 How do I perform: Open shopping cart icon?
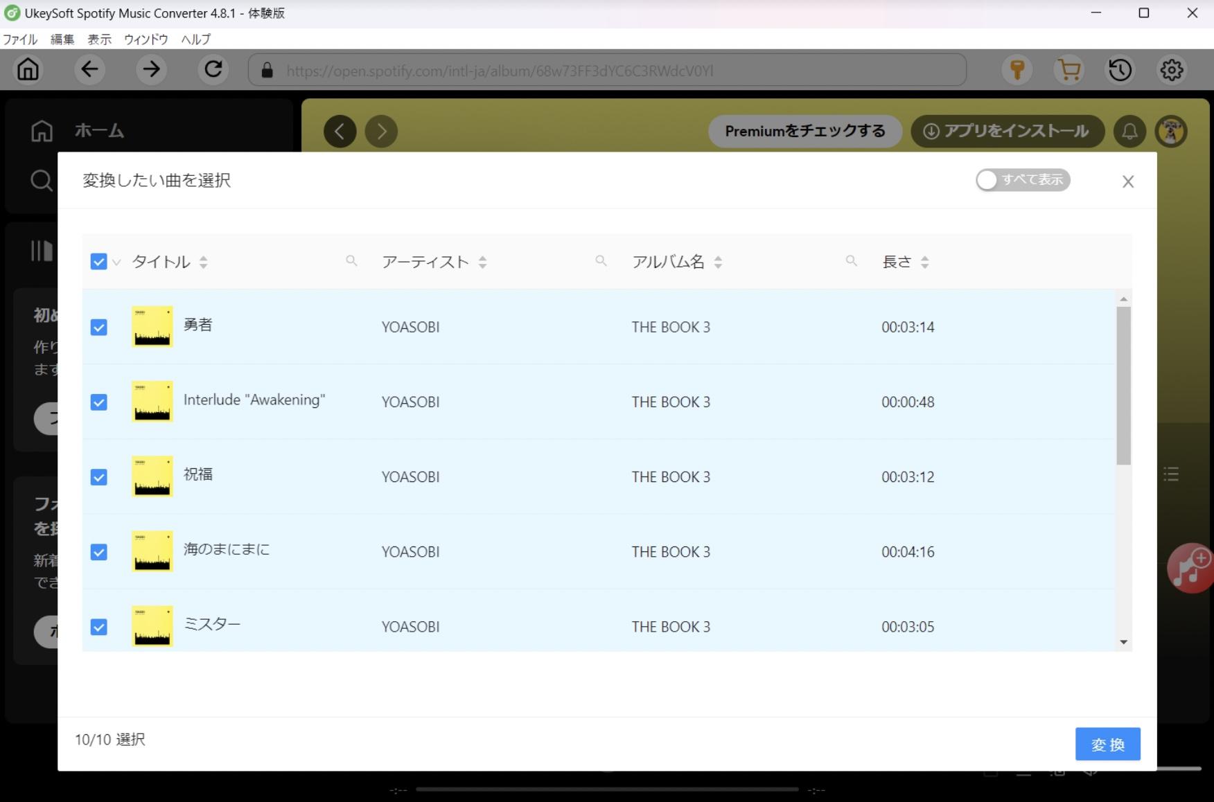1069,70
